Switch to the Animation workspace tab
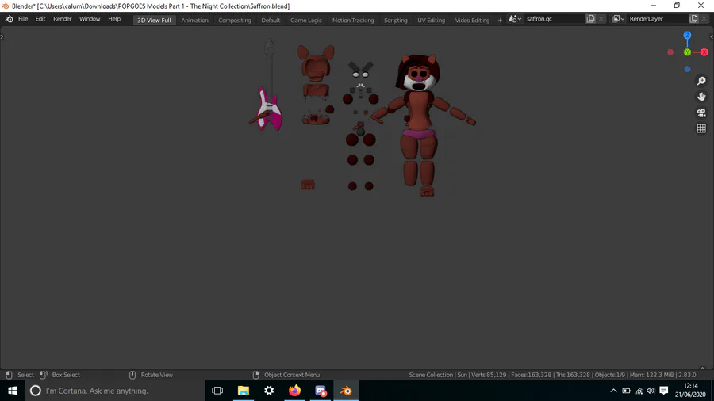This screenshot has height=401, width=714. [195, 20]
